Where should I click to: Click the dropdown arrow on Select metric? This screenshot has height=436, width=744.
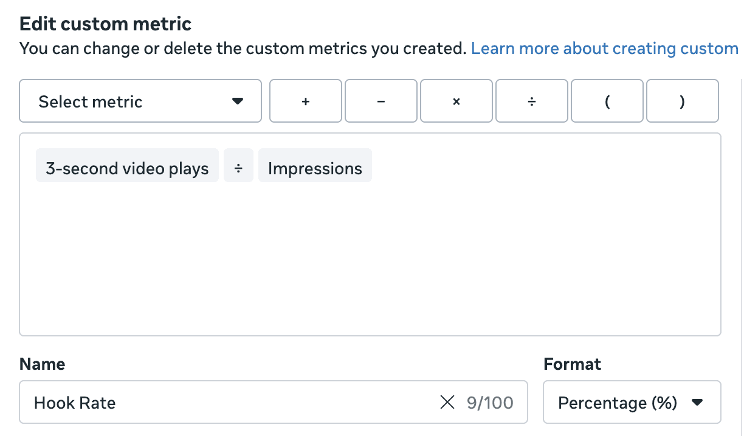point(238,102)
